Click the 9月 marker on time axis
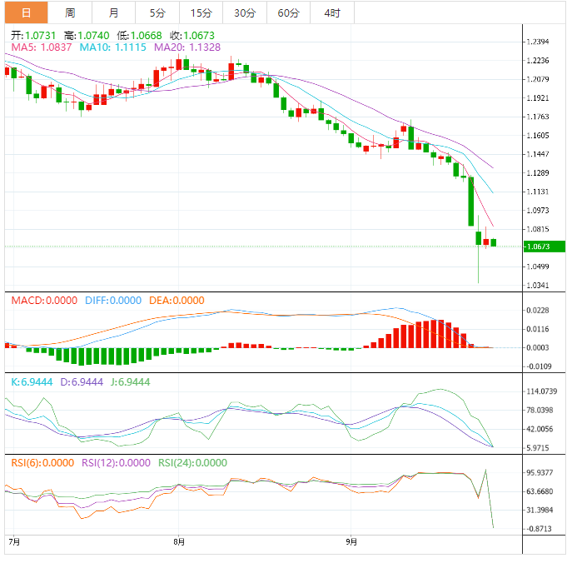Screen dimensions: 572x563 pyautogui.click(x=351, y=541)
